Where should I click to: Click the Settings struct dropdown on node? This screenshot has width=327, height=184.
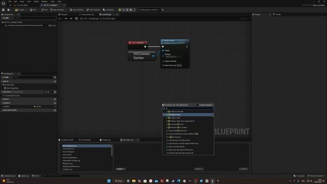click(171, 57)
